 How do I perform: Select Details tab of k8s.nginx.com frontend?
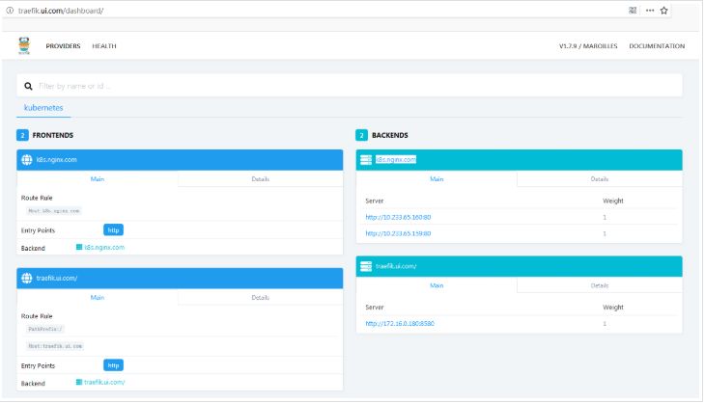pos(261,179)
